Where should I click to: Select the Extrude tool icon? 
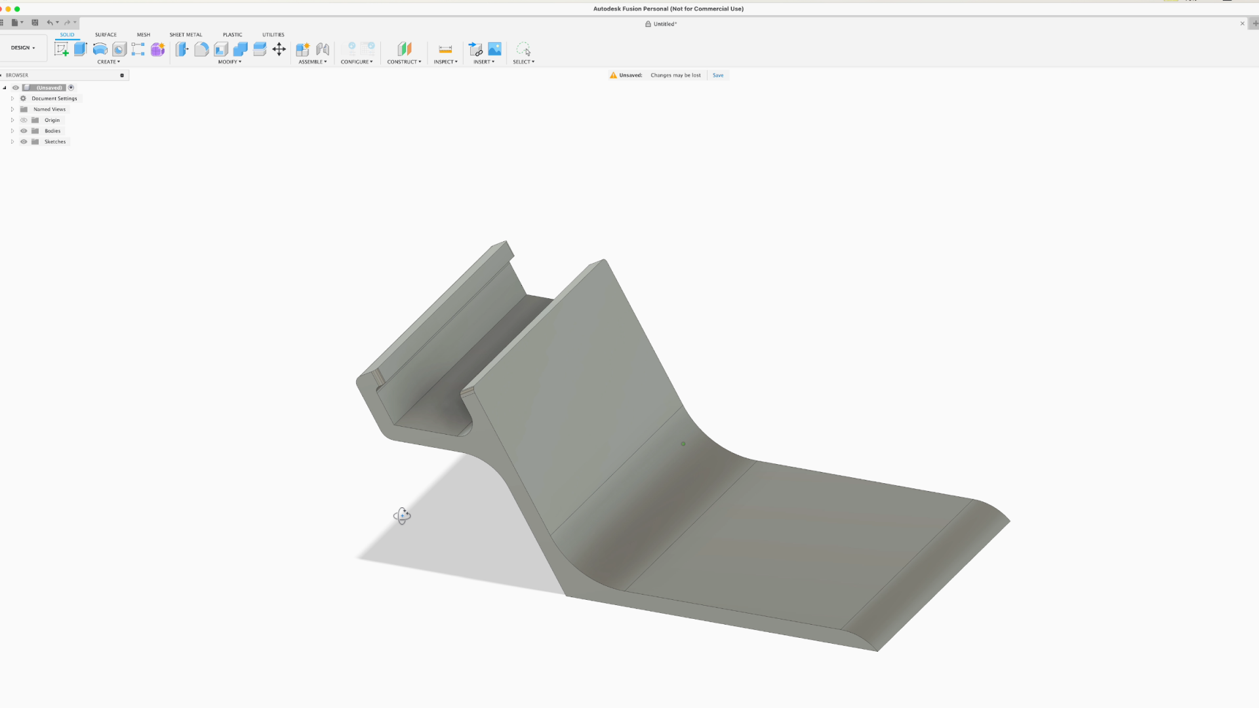point(81,49)
